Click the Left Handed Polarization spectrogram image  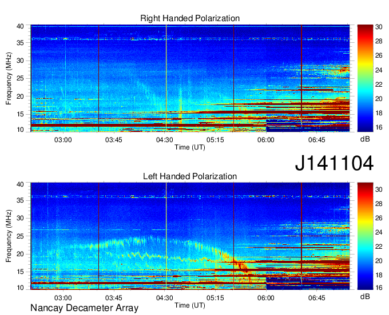pos(190,236)
